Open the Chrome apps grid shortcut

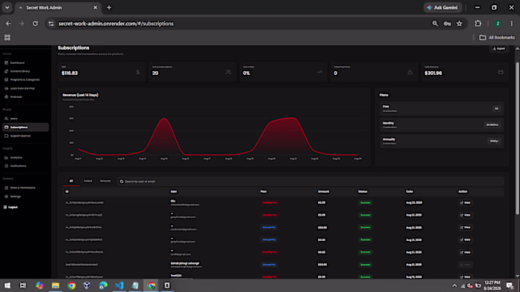(7, 37)
